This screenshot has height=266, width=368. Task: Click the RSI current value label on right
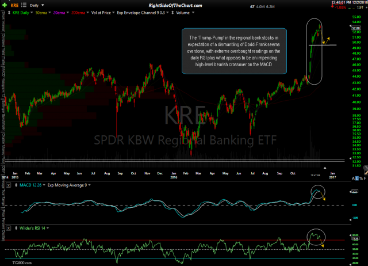[x=355, y=238]
